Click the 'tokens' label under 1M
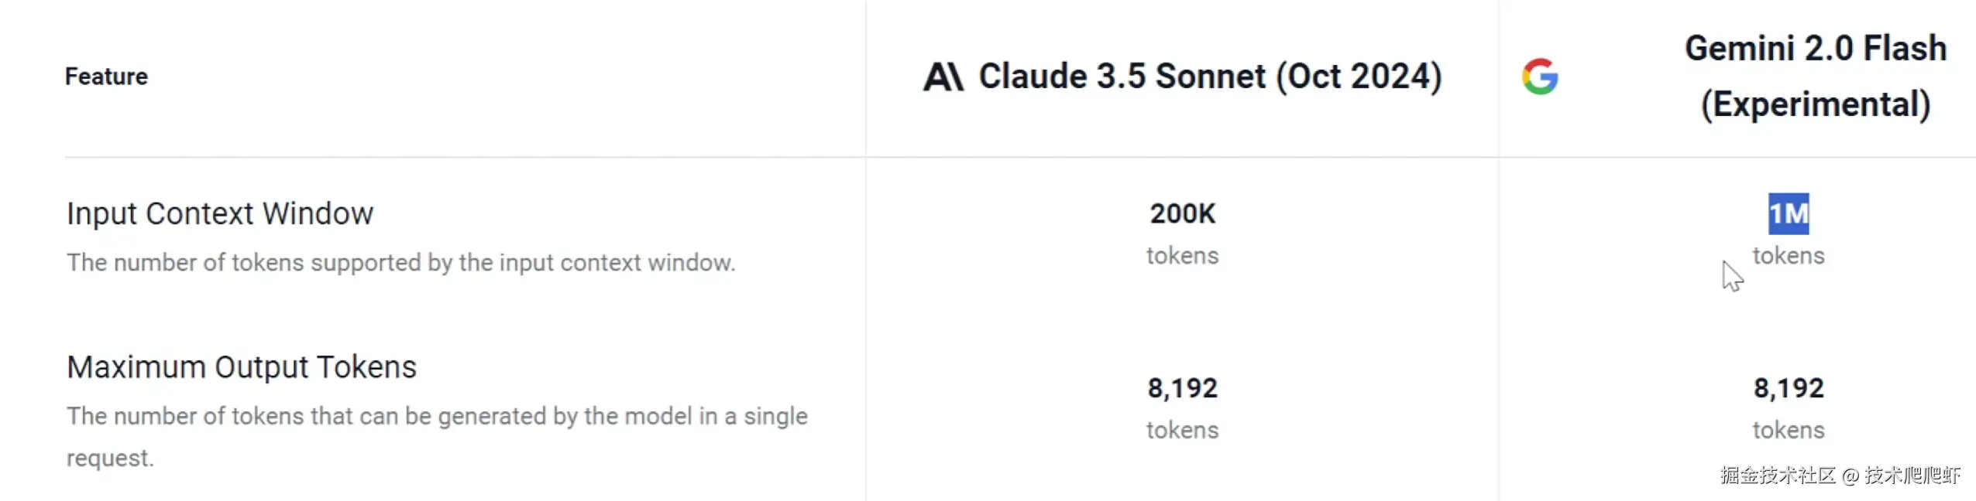This screenshot has height=501, width=1976. pyautogui.click(x=1788, y=256)
